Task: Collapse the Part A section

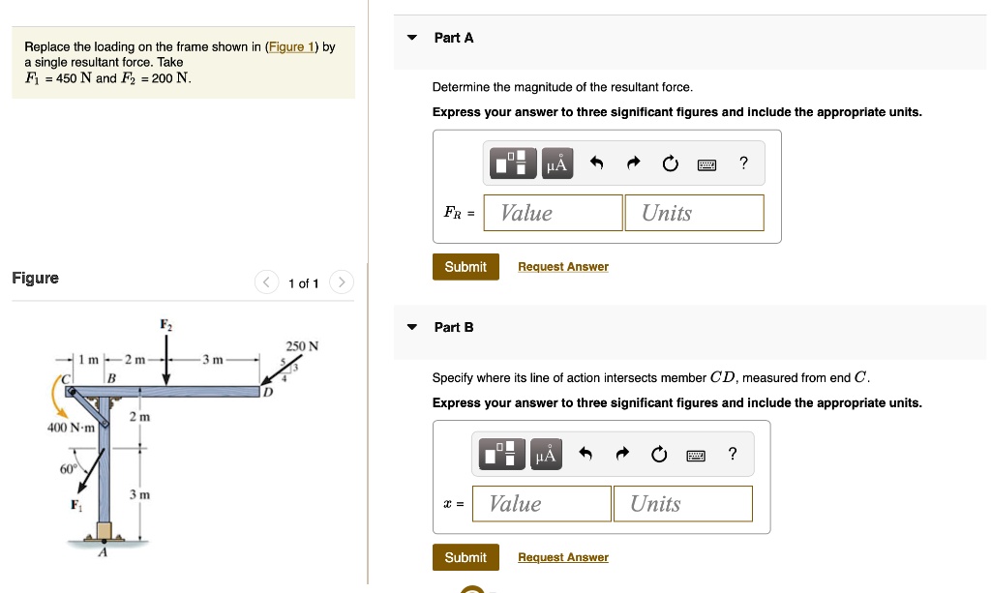Action: pyautogui.click(x=410, y=37)
